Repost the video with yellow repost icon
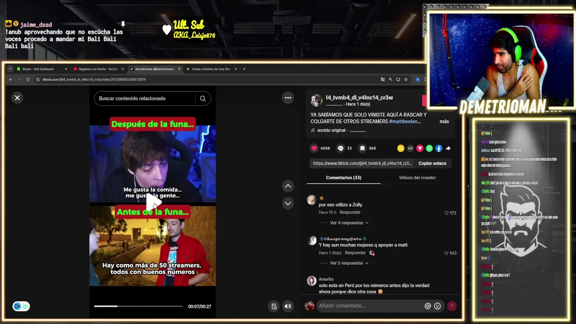Image resolution: width=576 pixels, height=324 pixels. (x=400, y=148)
